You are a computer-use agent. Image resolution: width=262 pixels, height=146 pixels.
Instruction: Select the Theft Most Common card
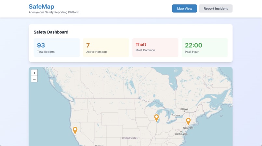click(155, 48)
